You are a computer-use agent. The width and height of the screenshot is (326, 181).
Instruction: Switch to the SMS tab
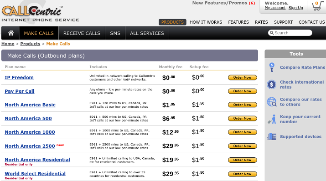click(115, 33)
